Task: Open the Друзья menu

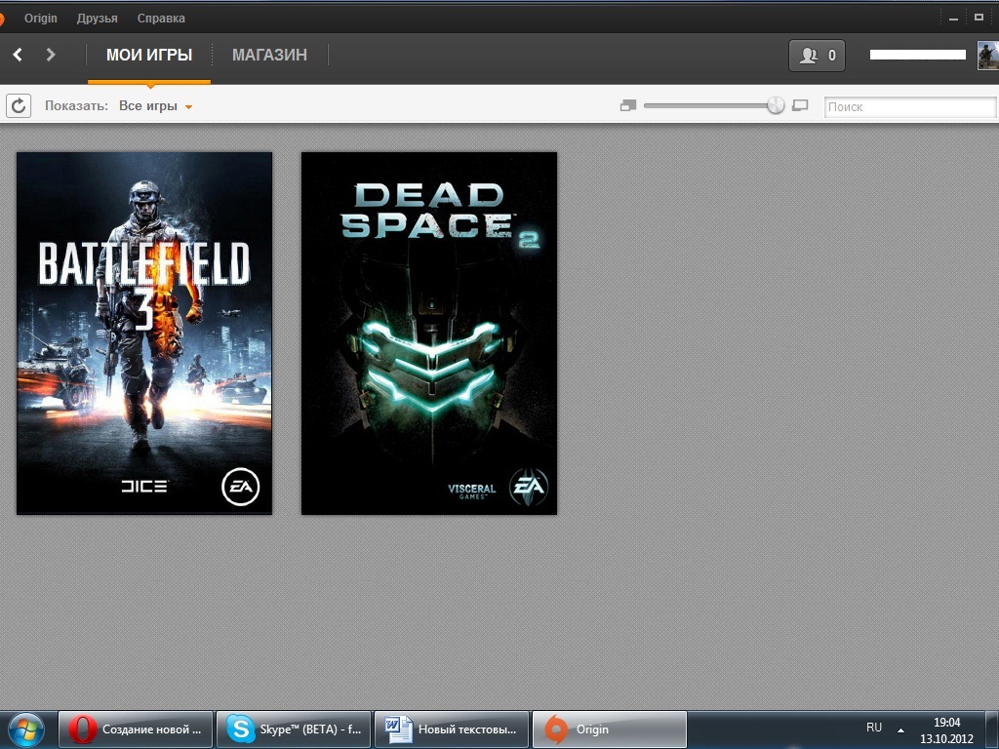Action: point(97,19)
